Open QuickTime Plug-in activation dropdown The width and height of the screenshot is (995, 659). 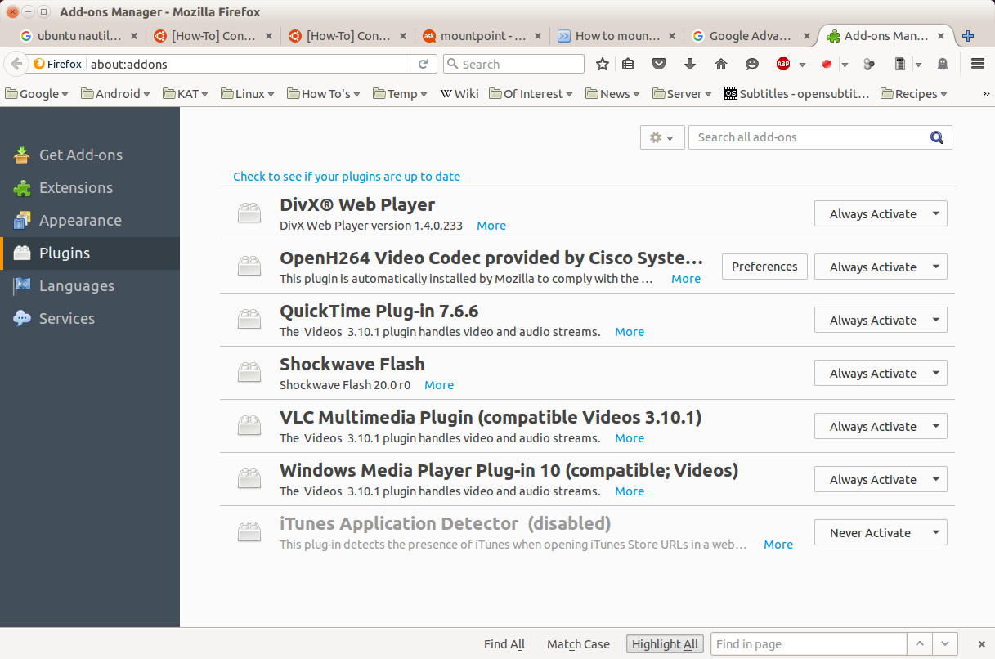pyautogui.click(x=881, y=320)
